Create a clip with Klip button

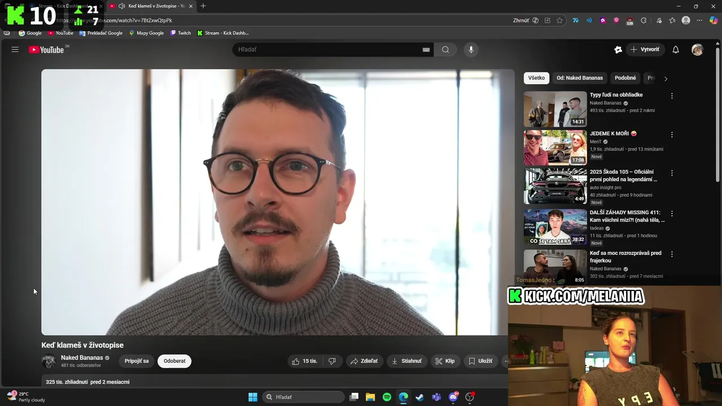pos(445,361)
